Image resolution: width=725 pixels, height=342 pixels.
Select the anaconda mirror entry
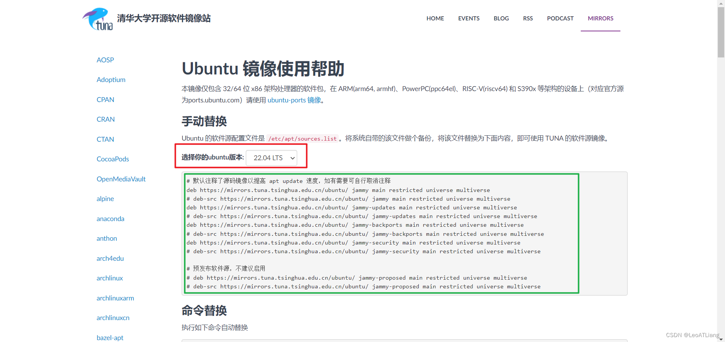(110, 218)
